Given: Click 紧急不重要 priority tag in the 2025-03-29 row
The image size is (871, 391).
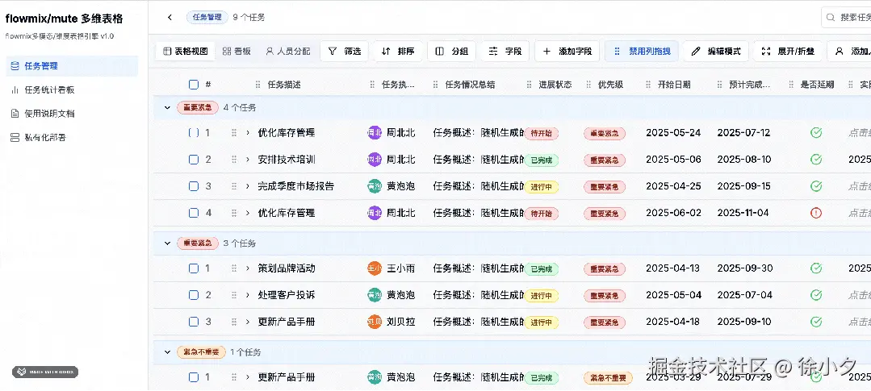Looking at the screenshot, I should pyautogui.click(x=609, y=378).
